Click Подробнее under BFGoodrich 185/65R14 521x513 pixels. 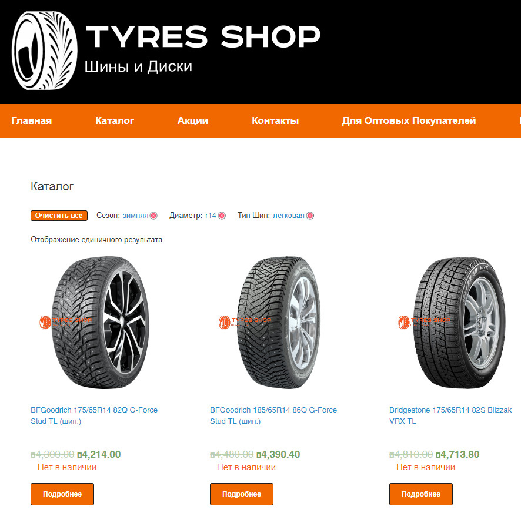point(242,494)
